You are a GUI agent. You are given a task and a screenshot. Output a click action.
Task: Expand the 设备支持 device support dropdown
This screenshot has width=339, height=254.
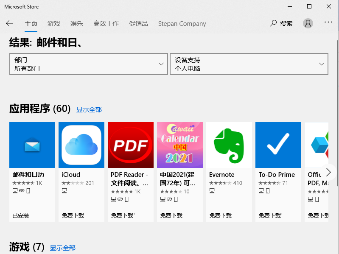(249, 64)
